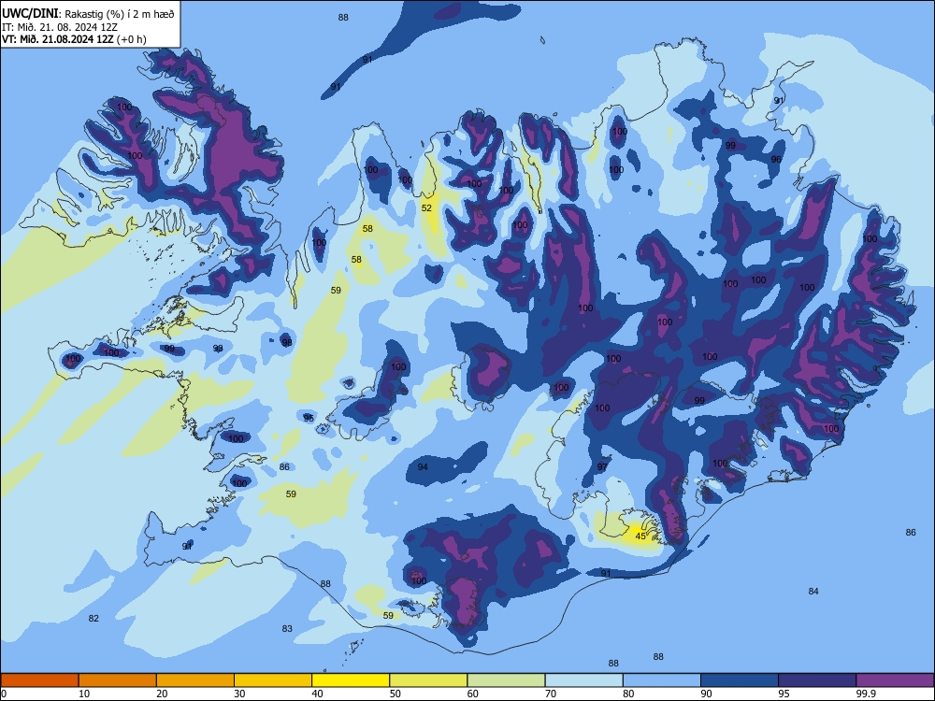This screenshot has width=935, height=701.
Task: Select the 83 value south of Iceland
Action: point(287,628)
